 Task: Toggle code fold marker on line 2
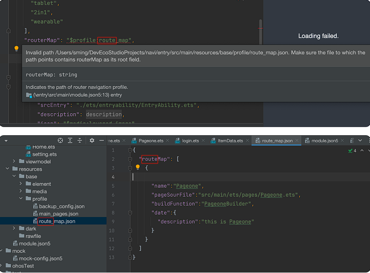tap(130, 159)
